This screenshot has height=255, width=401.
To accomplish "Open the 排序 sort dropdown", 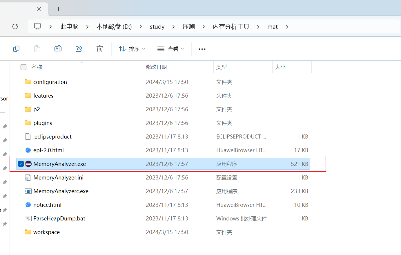I will pos(132,49).
